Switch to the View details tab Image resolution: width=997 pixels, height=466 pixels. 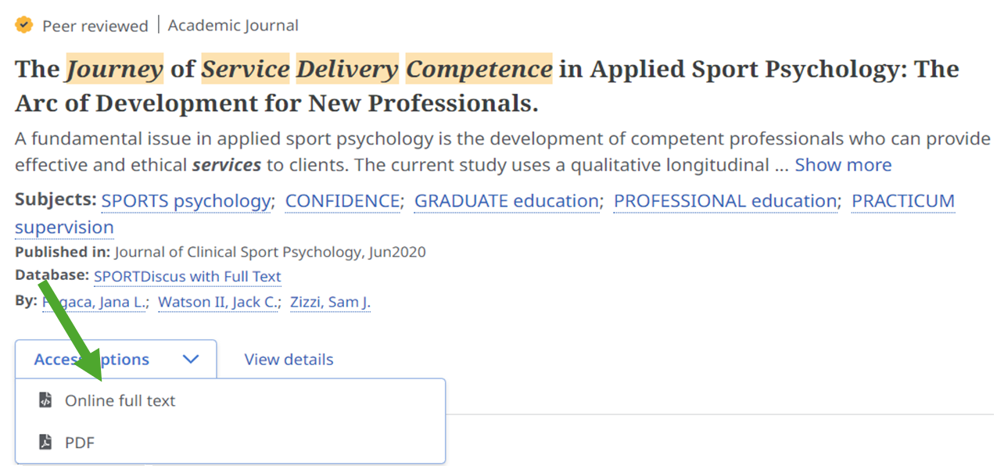click(288, 359)
